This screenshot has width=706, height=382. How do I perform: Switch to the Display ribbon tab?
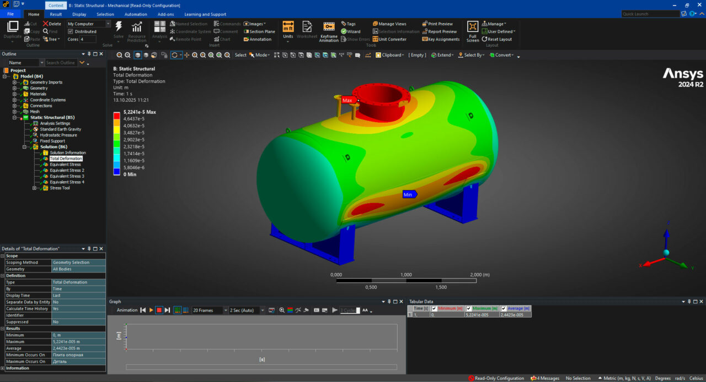(x=79, y=14)
